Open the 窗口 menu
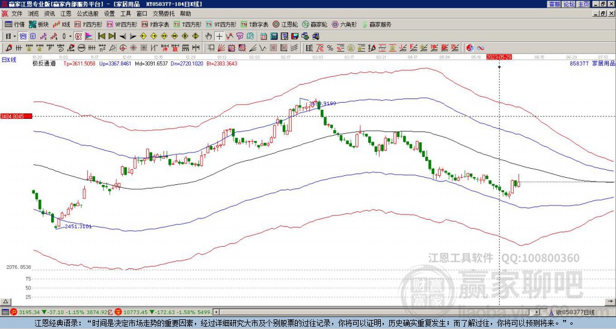Image resolution: width=616 pixels, height=329 pixels. (x=142, y=14)
